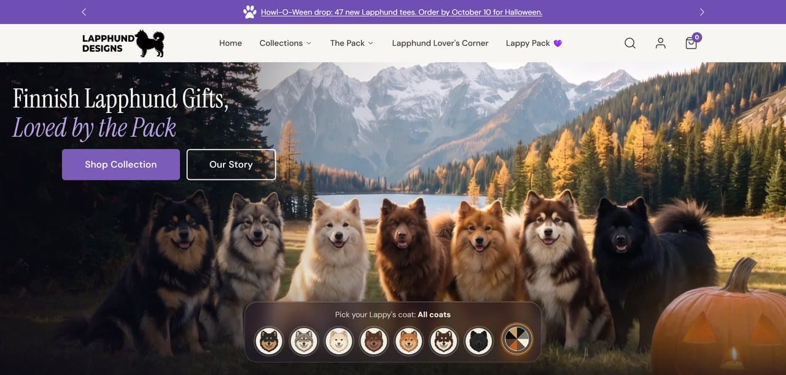Select the wolf sable grey coat icon
Viewport: 786px width, 375px height.
[304, 341]
